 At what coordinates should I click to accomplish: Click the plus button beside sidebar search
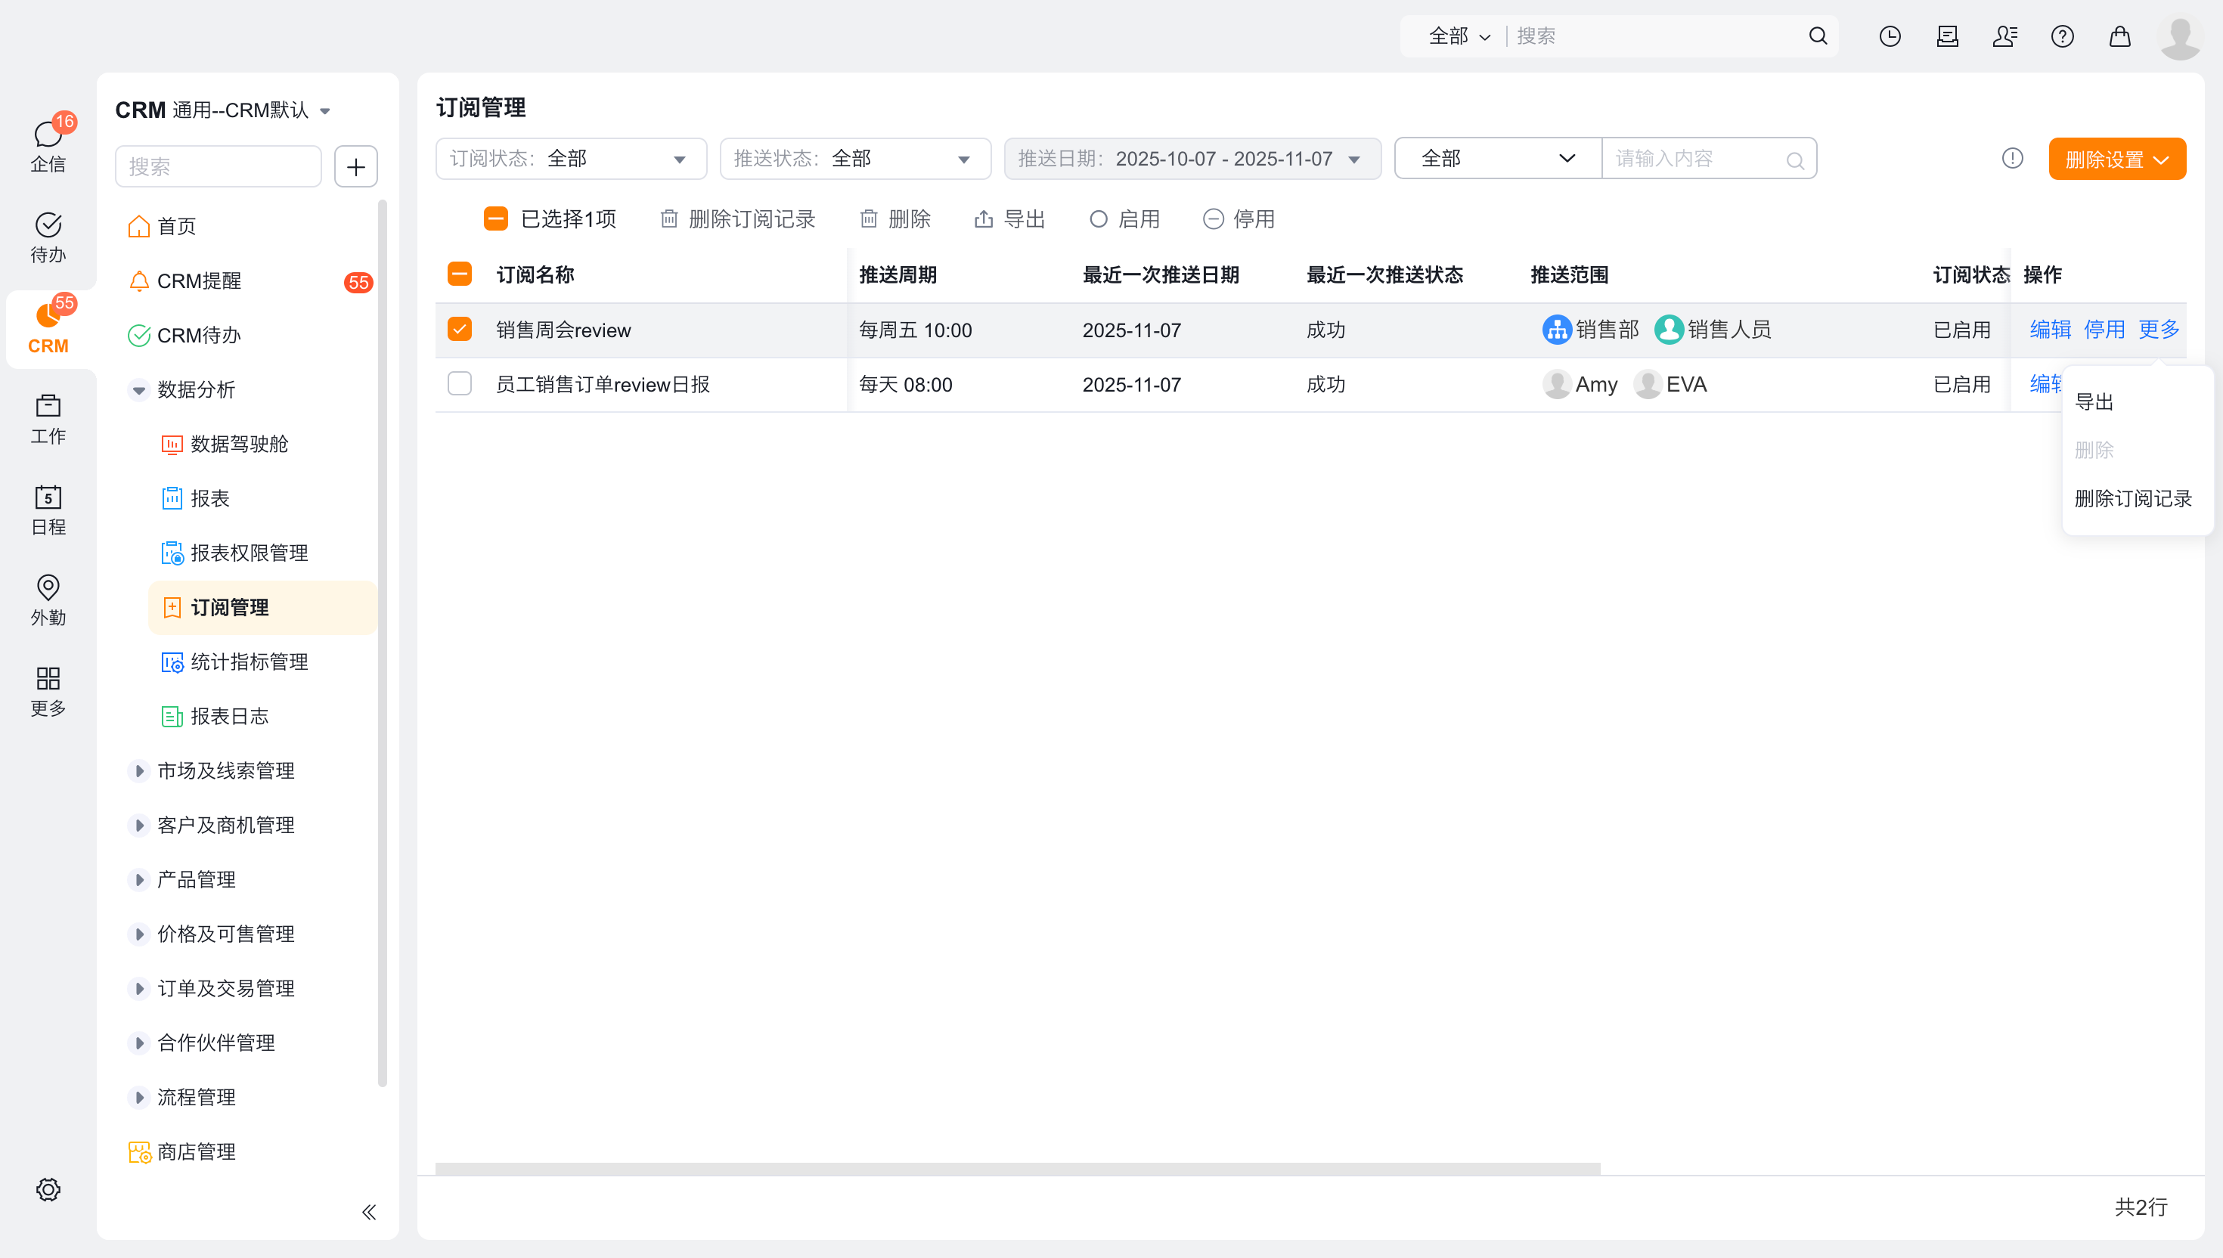pos(356,167)
